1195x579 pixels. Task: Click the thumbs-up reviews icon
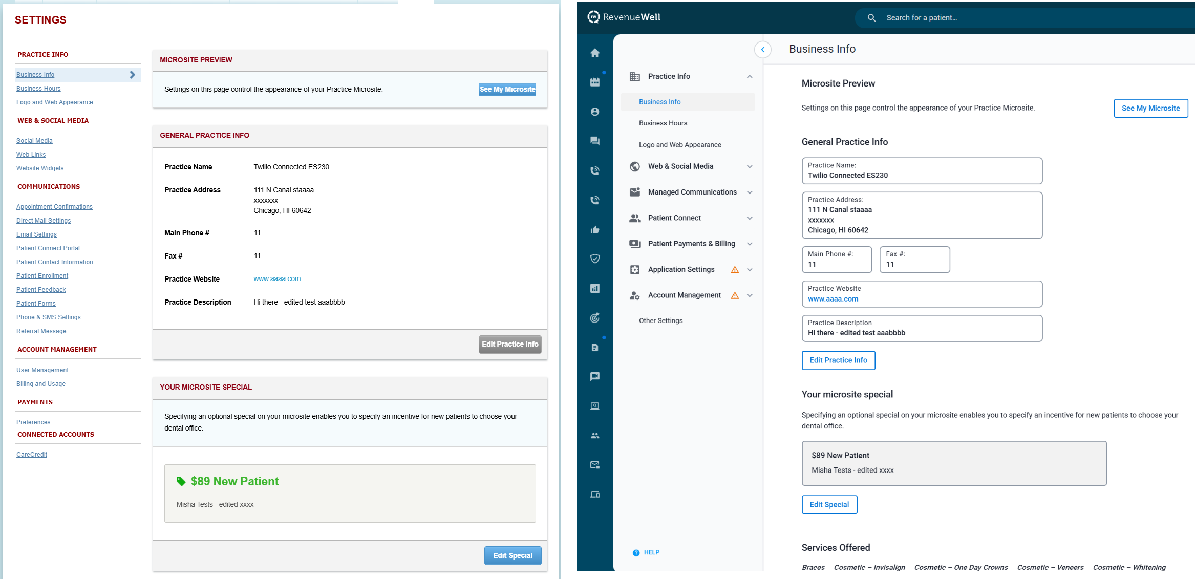[594, 229]
